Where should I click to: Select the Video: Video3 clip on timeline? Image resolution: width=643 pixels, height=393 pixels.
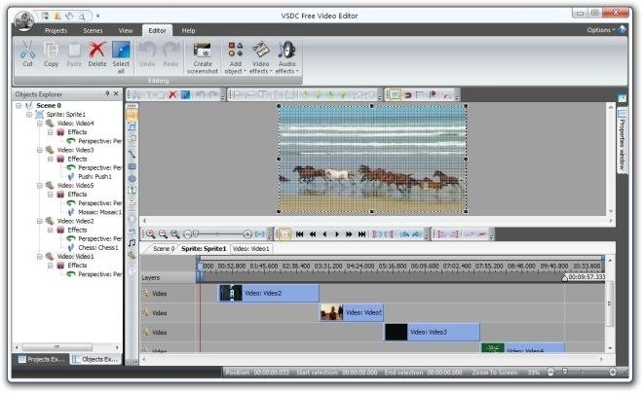click(432, 332)
